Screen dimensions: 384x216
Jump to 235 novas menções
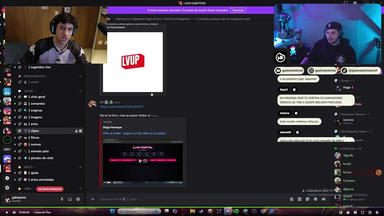pyautogui.click(x=50, y=189)
